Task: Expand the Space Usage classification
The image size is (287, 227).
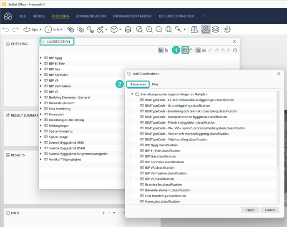Action: click(x=40, y=137)
